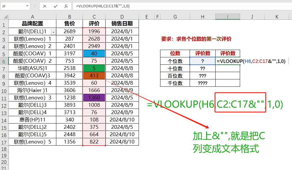Click price cell 1356
The image size is (292, 170).
point(70,142)
